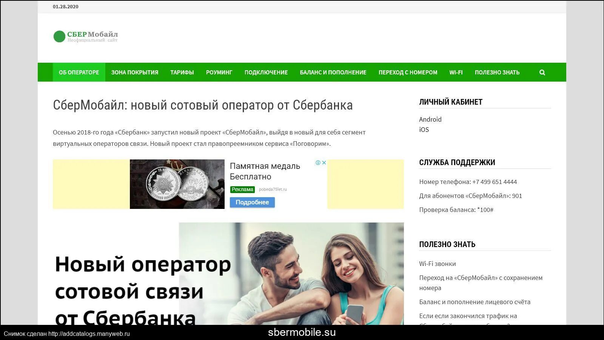Click the 'СБЕРМобайл' logo text
This screenshot has height=340, width=604.
[92, 34]
